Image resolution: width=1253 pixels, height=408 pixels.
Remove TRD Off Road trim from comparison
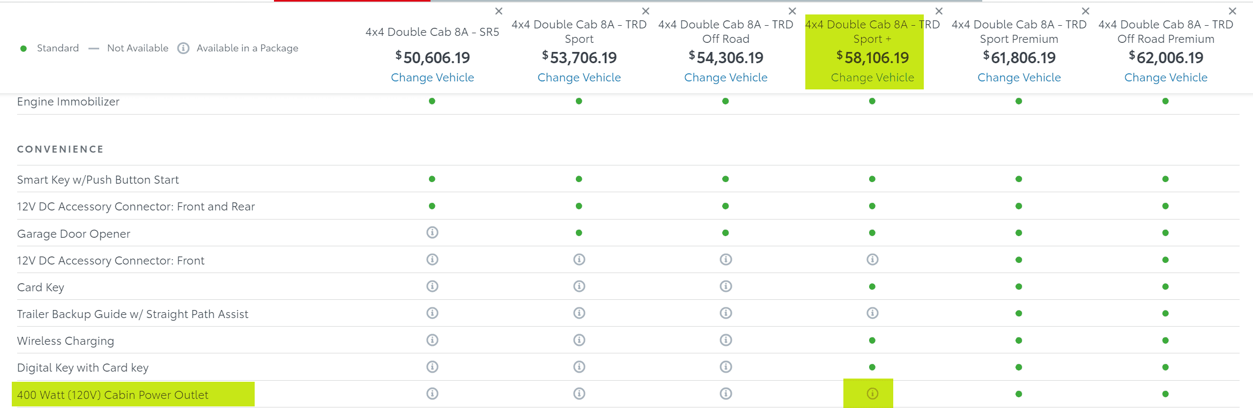[792, 11]
